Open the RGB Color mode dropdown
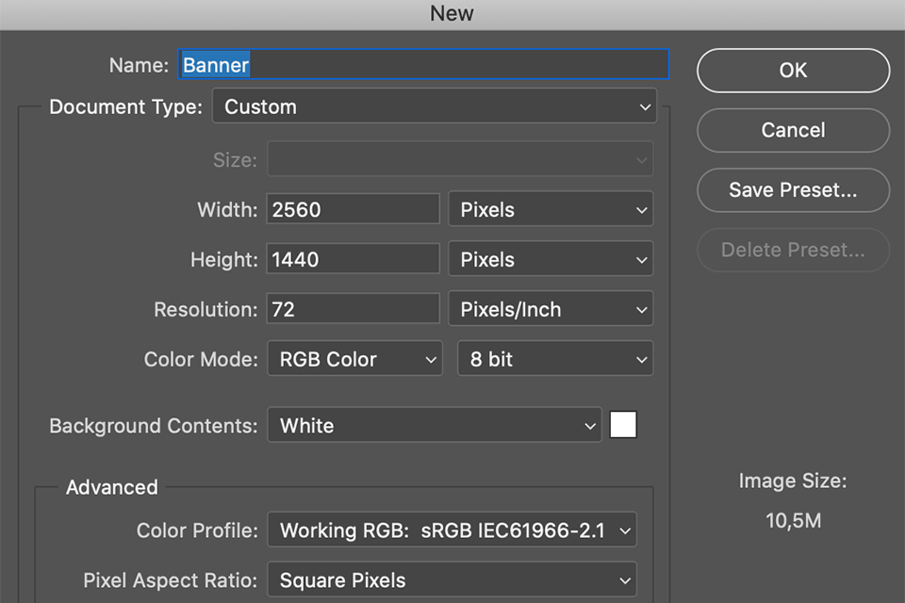Viewport: 905px width, 603px height. 354,360
